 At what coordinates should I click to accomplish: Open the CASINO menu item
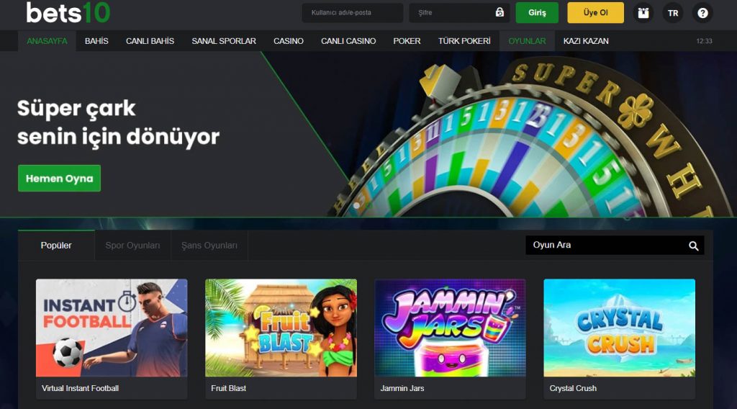[289, 41]
